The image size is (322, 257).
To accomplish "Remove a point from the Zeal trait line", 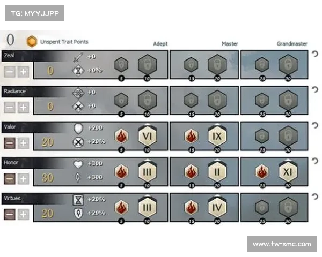I will (10, 72).
